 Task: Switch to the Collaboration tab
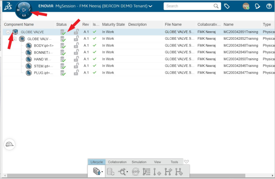coord(117,162)
